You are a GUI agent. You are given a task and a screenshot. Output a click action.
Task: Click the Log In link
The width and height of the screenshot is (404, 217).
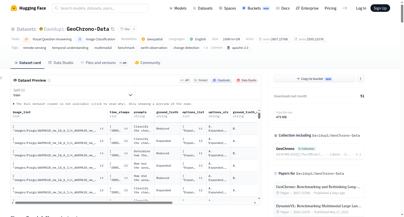361,8
